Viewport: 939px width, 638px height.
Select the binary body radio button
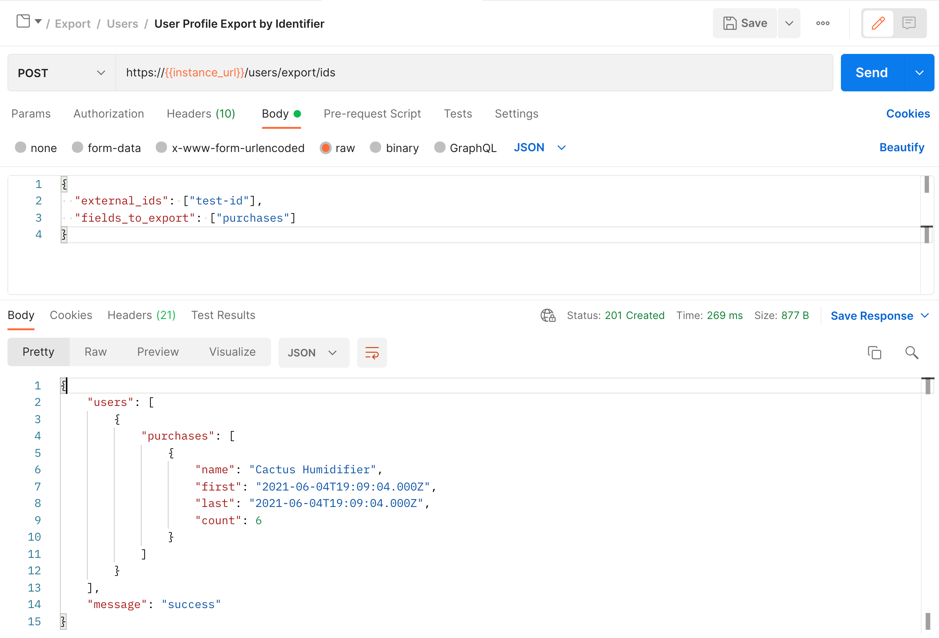click(x=376, y=148)
